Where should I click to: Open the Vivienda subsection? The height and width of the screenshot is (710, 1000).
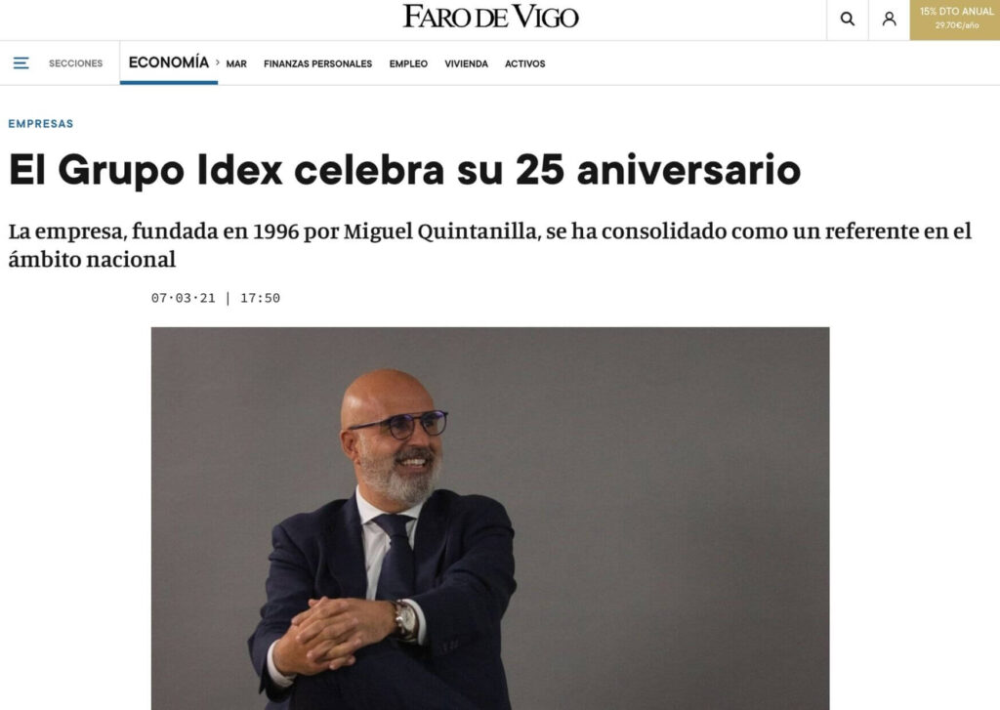click(x=466, y=63)
